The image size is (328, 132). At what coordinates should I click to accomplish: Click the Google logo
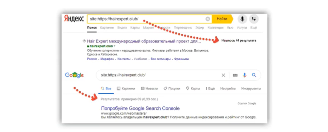point(74,75)
